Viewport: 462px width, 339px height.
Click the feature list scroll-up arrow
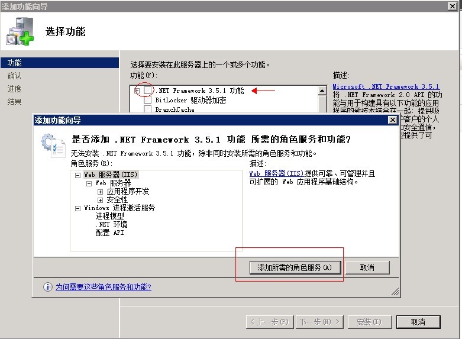click(322, 91)
